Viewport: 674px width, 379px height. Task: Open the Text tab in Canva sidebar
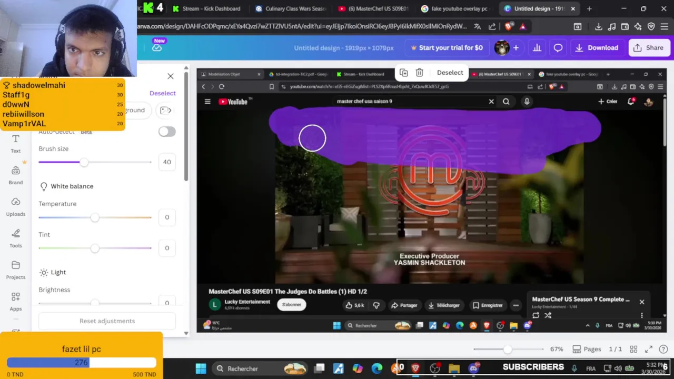tap(16, 143)
